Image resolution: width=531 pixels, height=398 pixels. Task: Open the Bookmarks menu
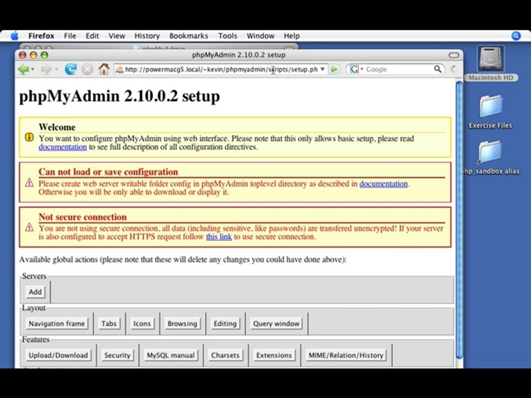189,36
